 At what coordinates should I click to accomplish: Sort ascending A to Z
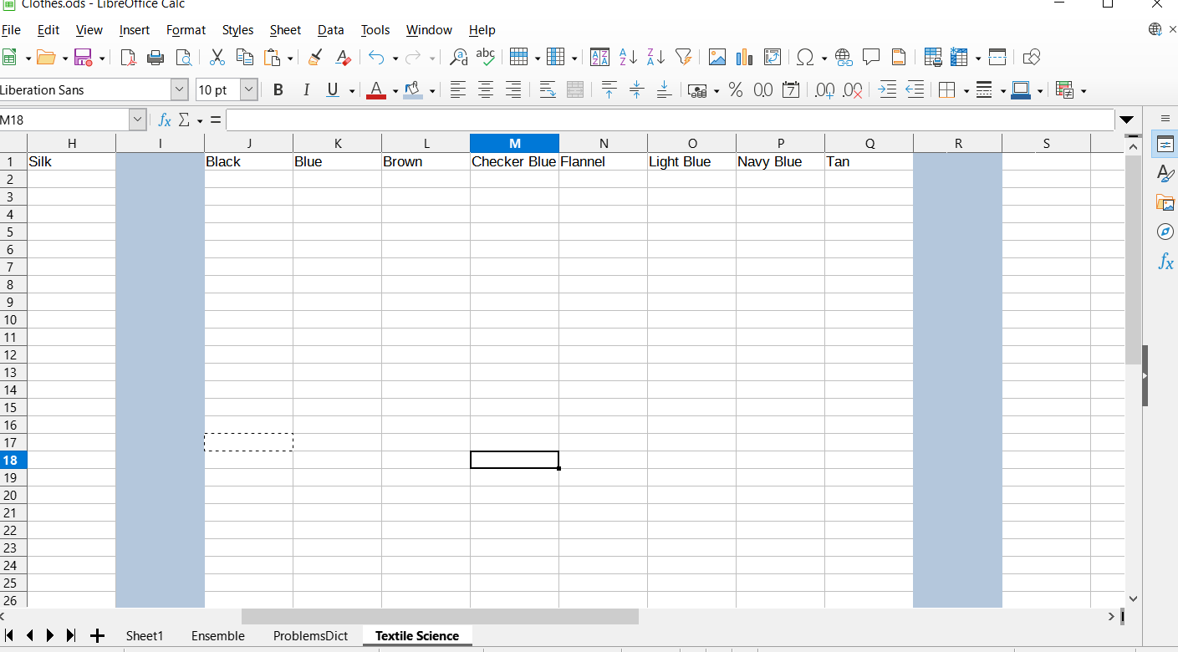[629, 57]
